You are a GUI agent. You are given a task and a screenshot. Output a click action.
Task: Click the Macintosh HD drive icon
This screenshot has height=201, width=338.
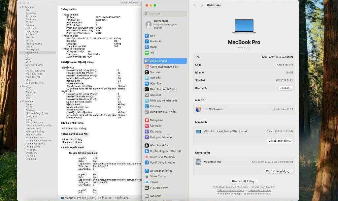tap(198, 161)
